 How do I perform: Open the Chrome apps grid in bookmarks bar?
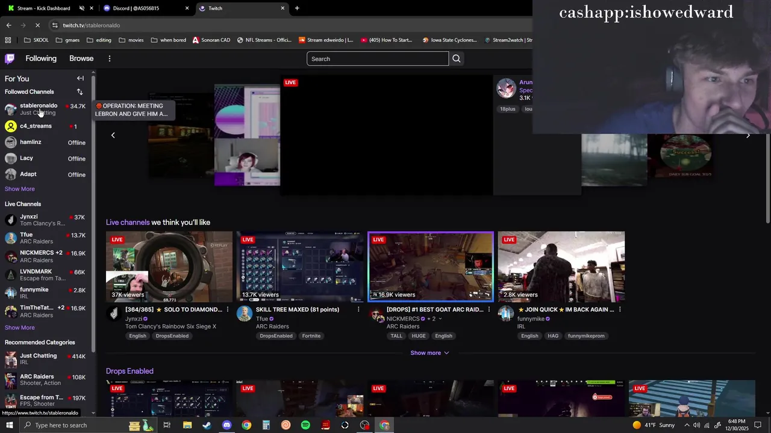(8, 40)
